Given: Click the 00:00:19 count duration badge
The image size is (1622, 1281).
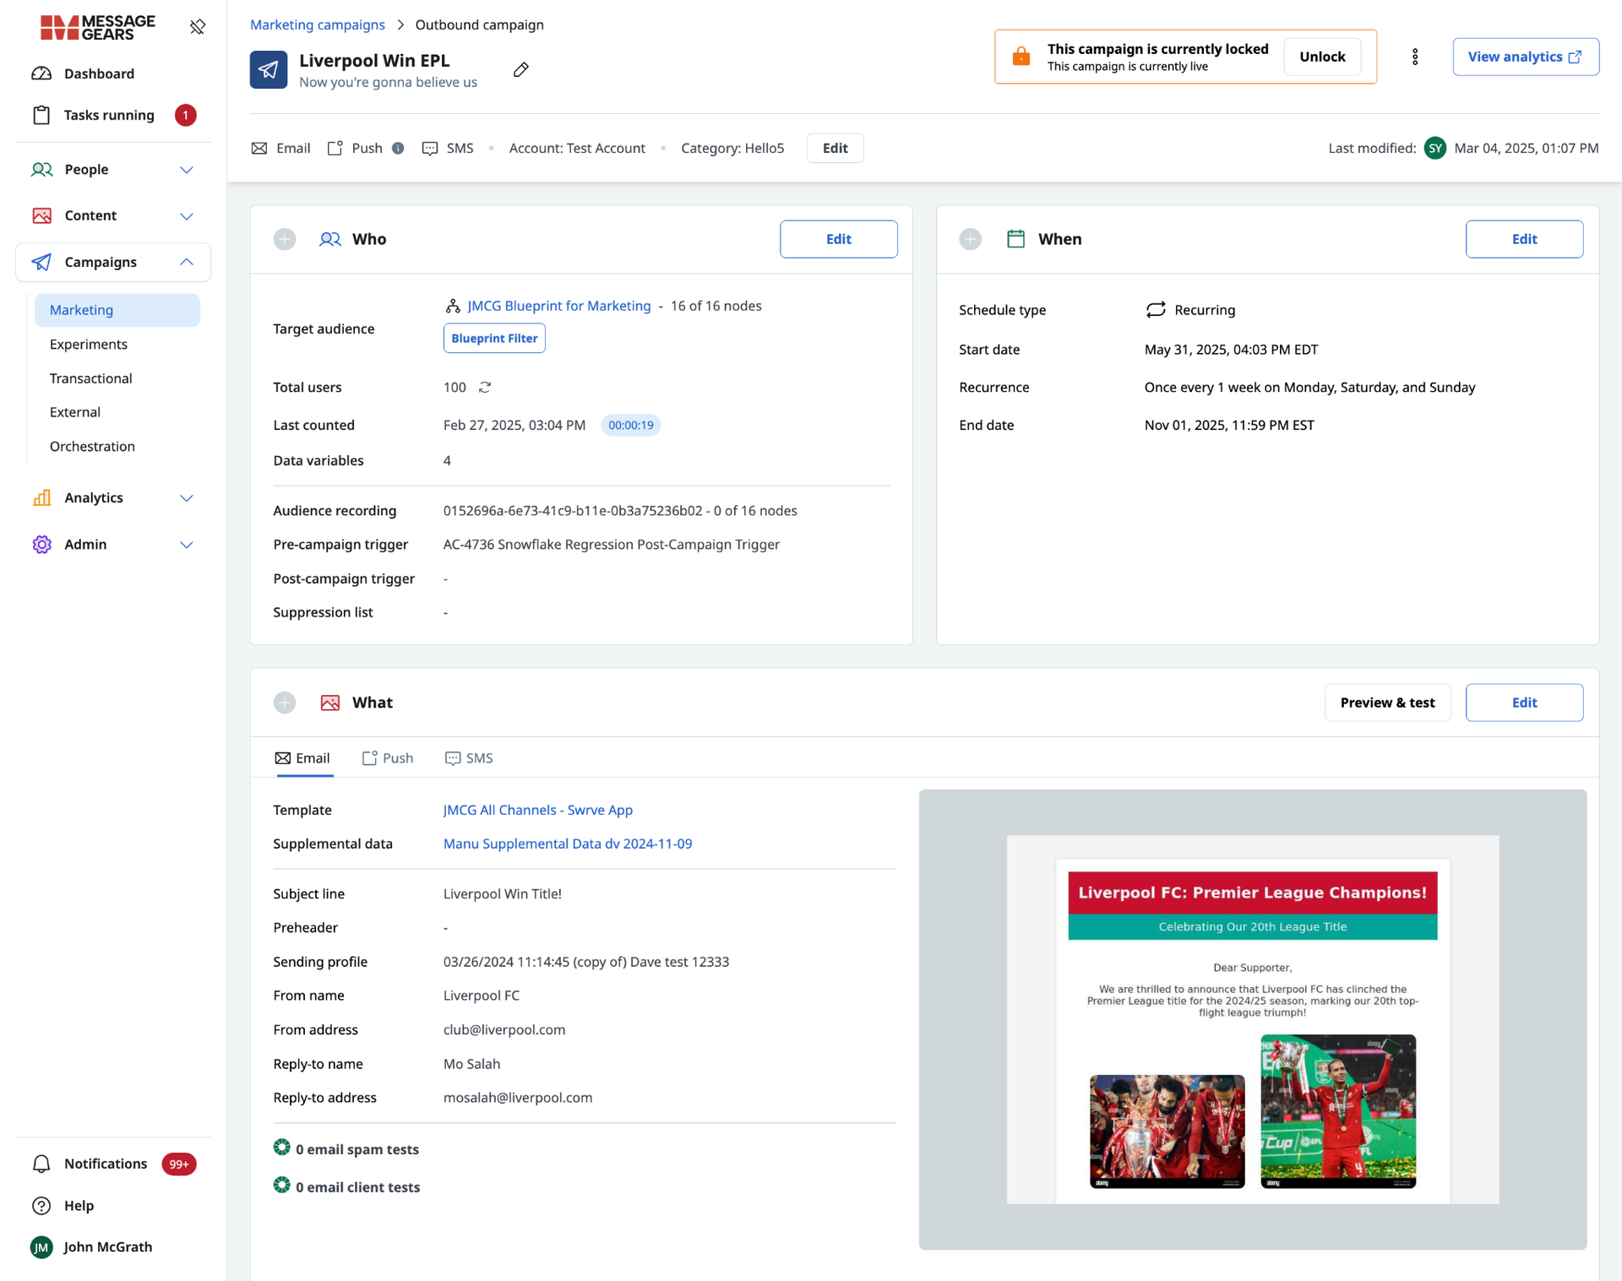Looking at the screenshot, I should coord(631,425).
